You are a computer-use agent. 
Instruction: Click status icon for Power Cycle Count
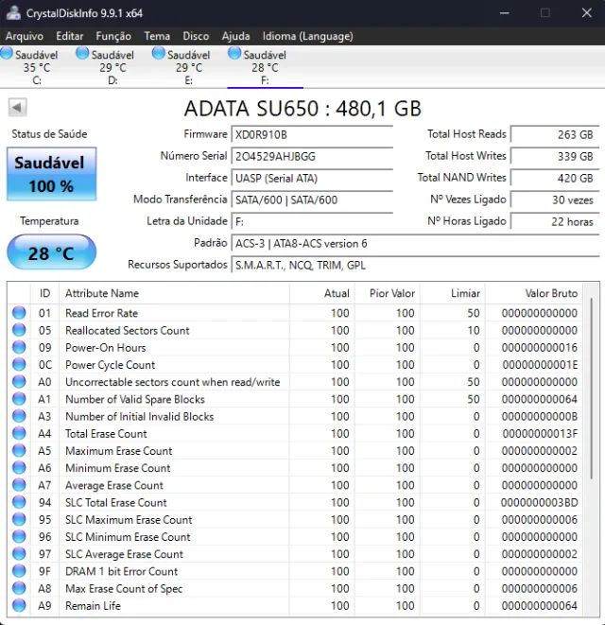click(19, 364)
